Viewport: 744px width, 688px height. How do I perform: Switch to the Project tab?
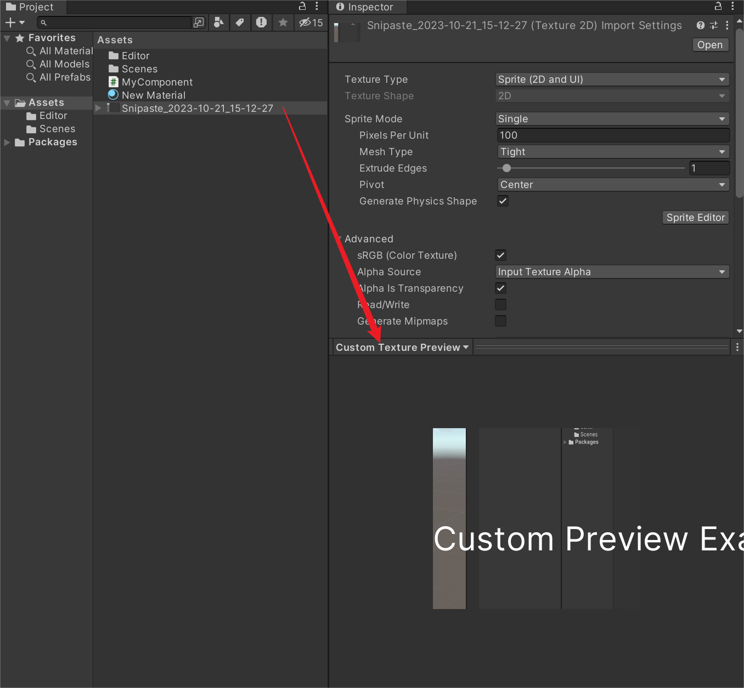(33, 7)
